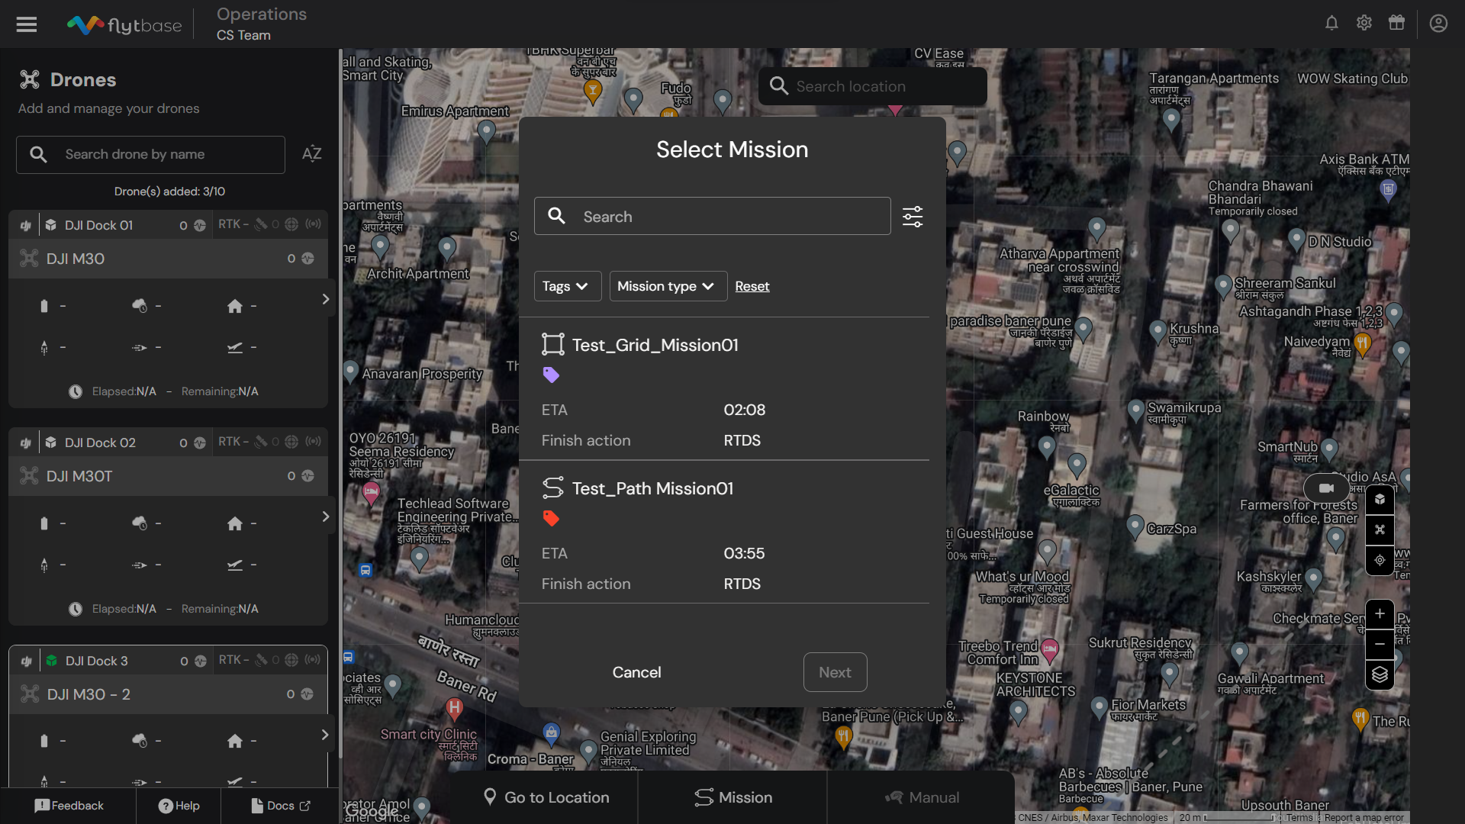Open the Mission type dropdown
Image resolution: width=1465 pixels, height=824 pixels.
click(x=667, y=286)
